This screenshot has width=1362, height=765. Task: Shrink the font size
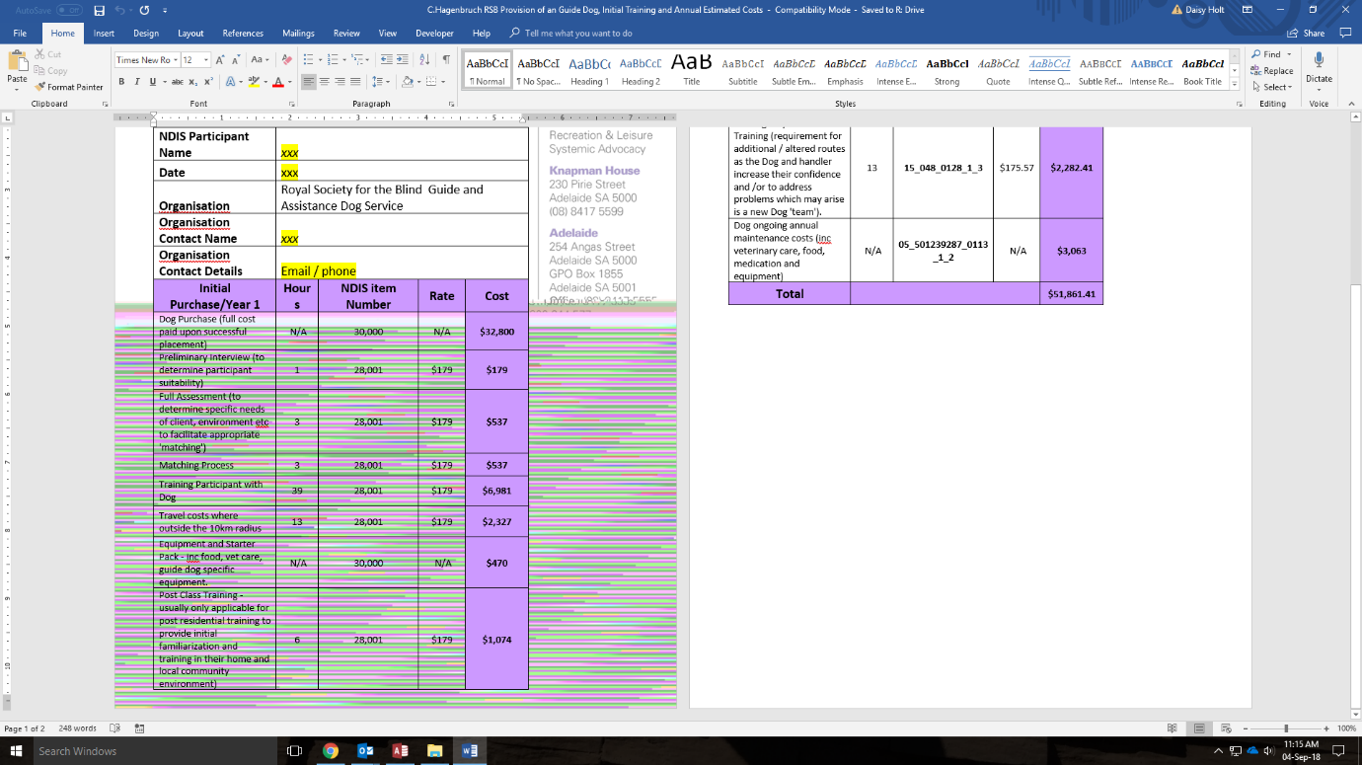tap(237, 60)
